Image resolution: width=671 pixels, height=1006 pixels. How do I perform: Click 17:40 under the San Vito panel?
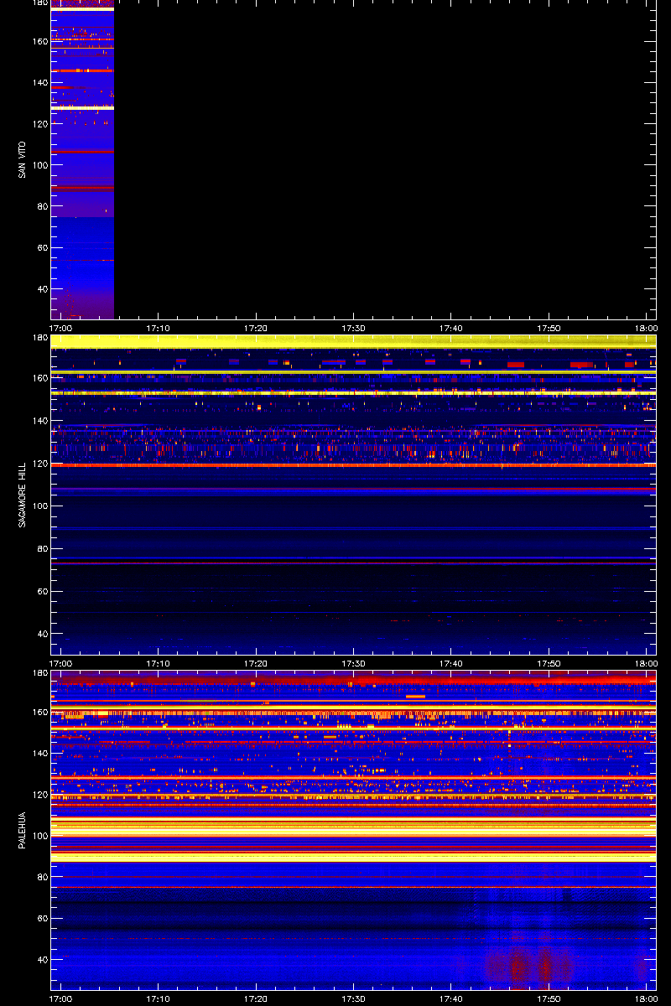pos(451,329)
